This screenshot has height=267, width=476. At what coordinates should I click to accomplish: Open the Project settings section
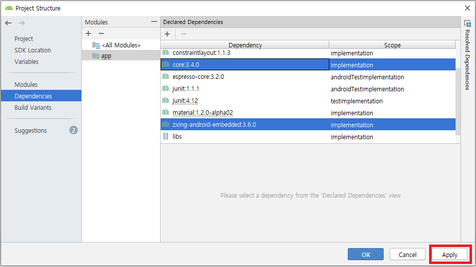tap(24, 39)
